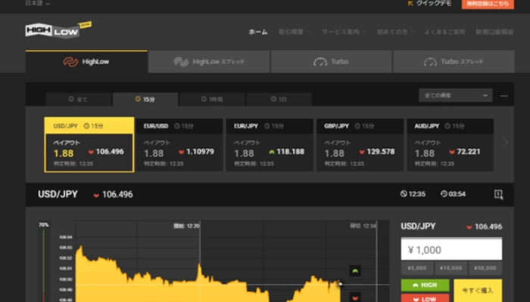Click the 開始 12:20 chart marker

[186, 226]
